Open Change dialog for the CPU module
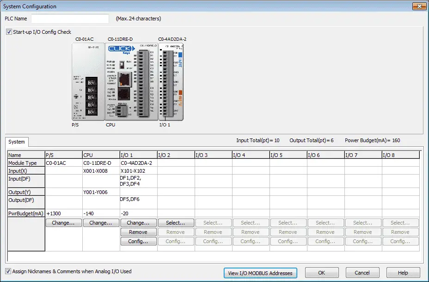429x282 pixels. (101, 223)
